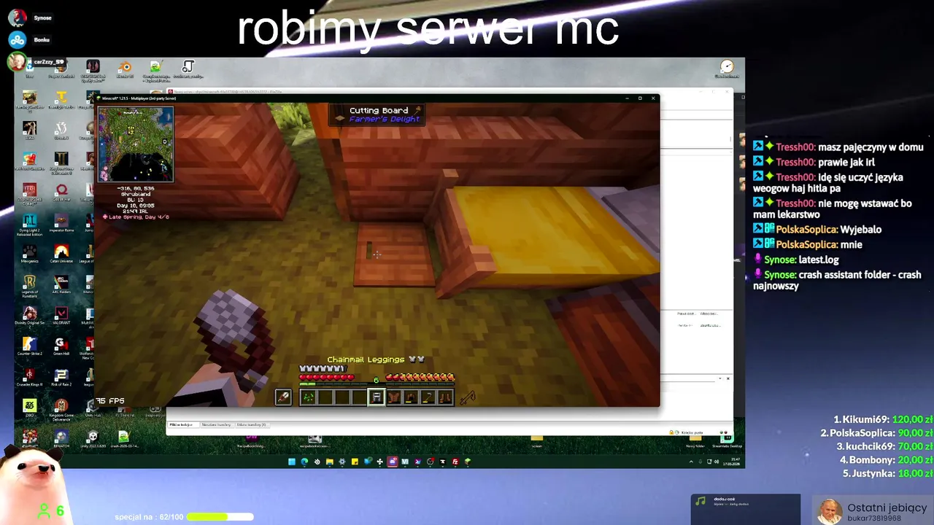Select the Divinity Original Sin 2 icon
This screenshot has width=934, height=525.
pyautogui.click(x=29, y=316)
